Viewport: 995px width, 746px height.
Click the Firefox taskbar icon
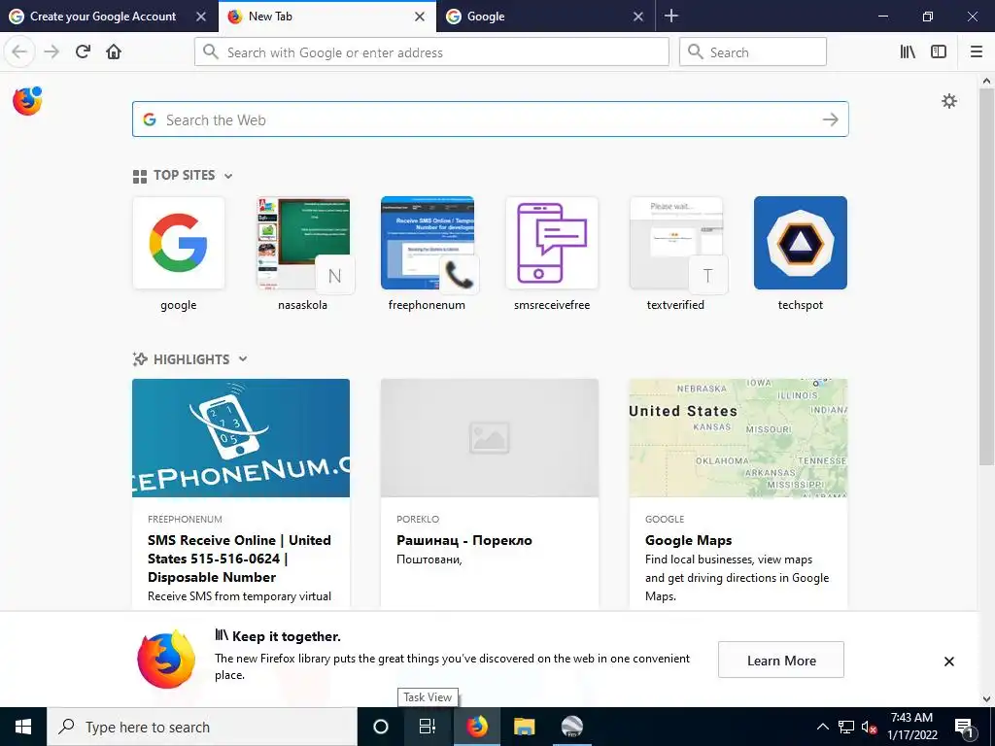pos(476,727)
